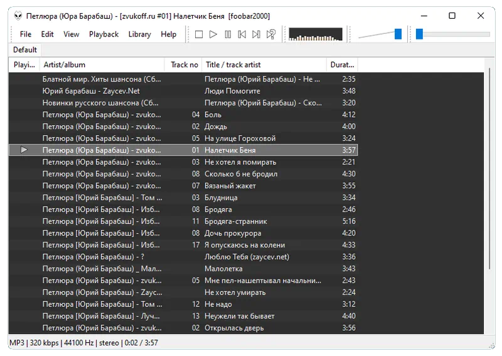Click the Stop playback button
The image size is (502, 356).
point(199,35)
